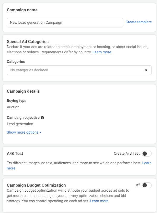Click the Special Ad Categories heading

(28, 41)
